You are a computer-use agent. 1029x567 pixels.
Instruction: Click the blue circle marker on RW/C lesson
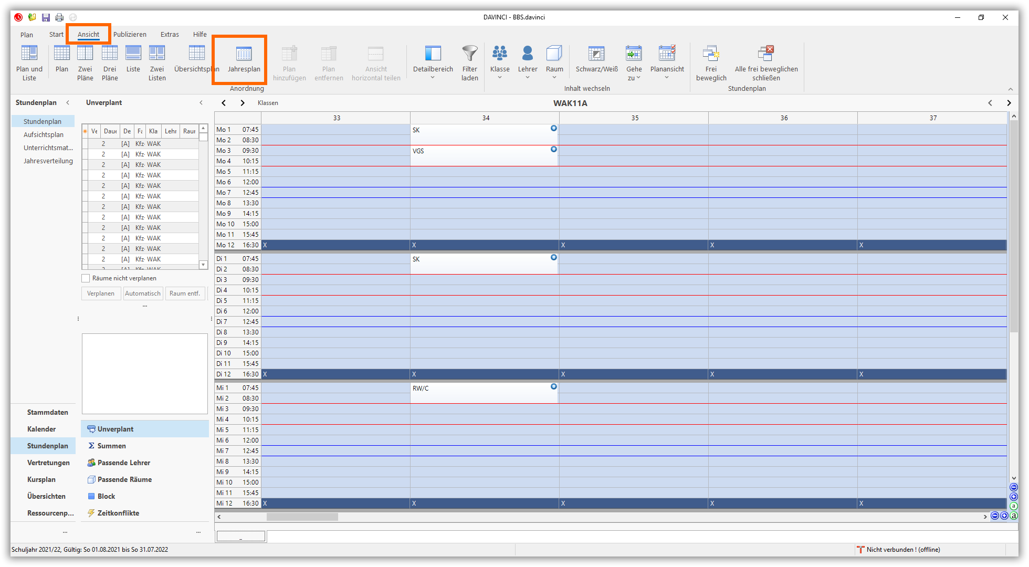point(553,386)
